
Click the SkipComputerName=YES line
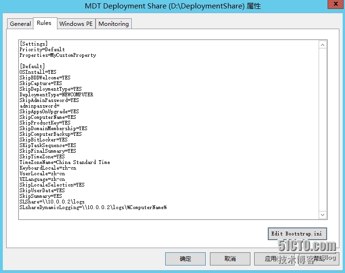48,117
